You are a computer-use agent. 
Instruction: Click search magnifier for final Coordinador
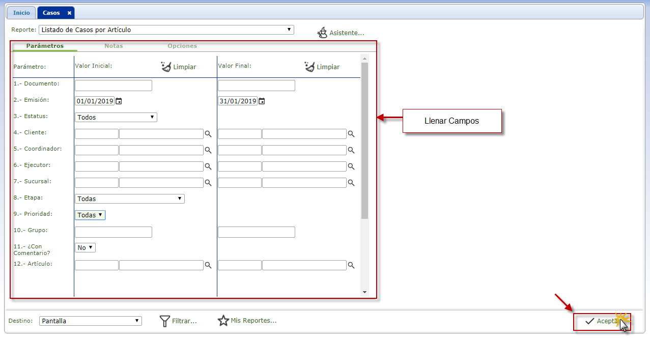(351, 150)
